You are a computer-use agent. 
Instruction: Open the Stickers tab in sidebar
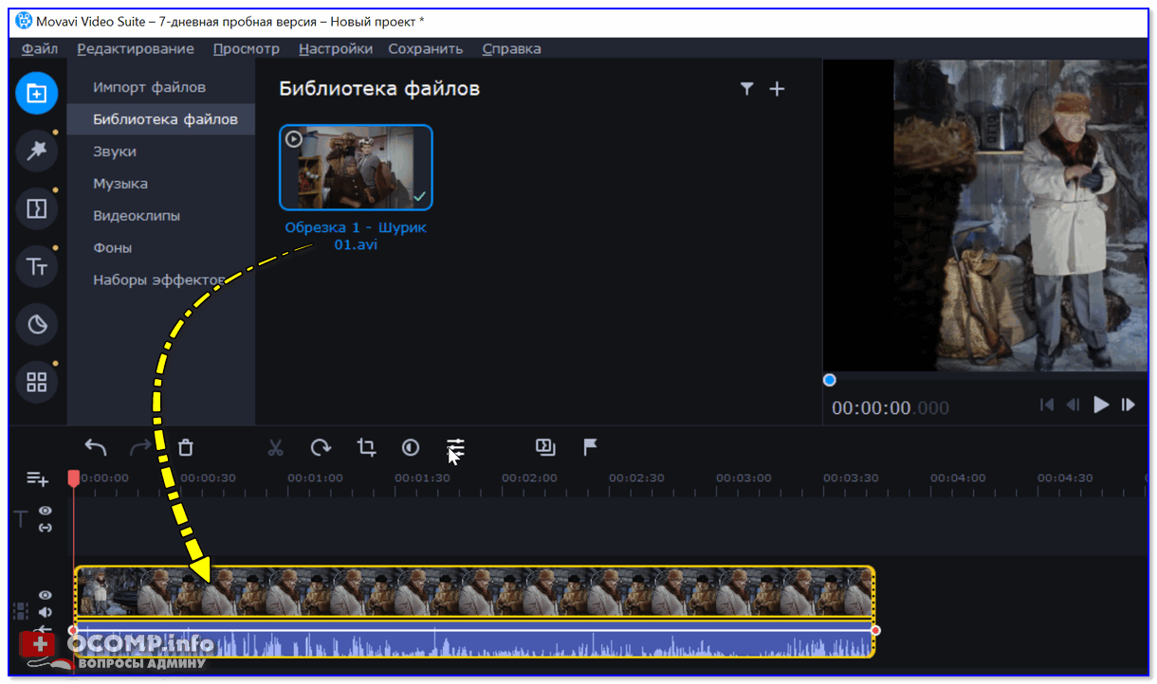[x=37, y=325]
